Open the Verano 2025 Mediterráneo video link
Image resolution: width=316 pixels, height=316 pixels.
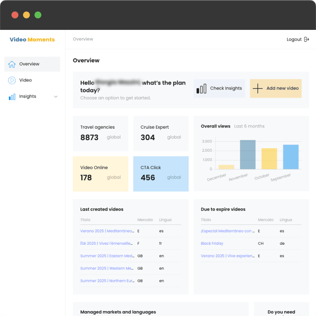click(x=107, y=231)
